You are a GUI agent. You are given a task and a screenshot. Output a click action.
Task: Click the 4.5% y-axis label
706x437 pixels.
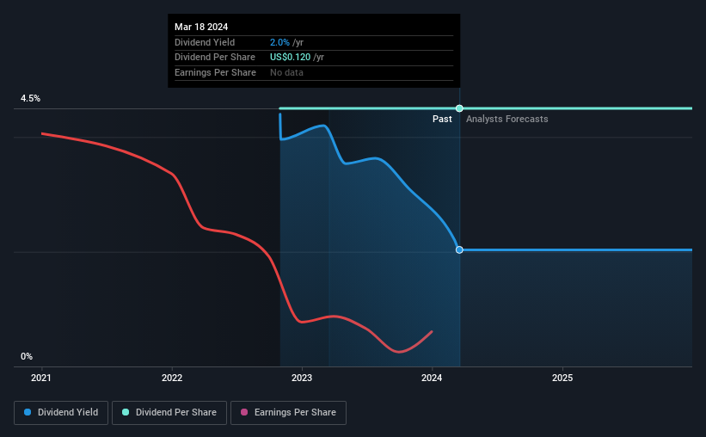click(31, 98)
